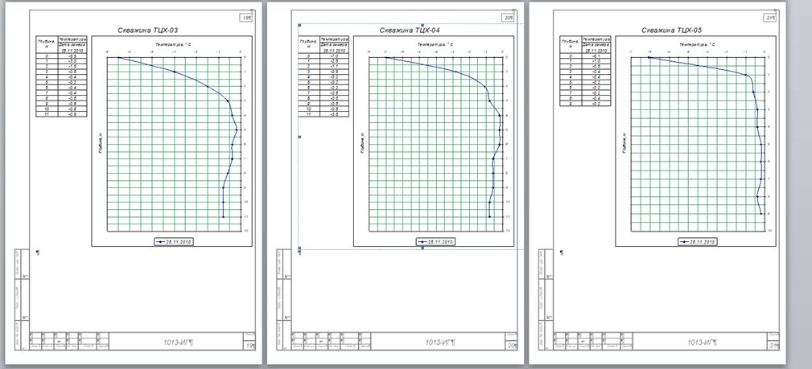Click the top-right page number box 20
Image resolution: width=812 pixels, height=369 pixels.
[x=509, y=17]
